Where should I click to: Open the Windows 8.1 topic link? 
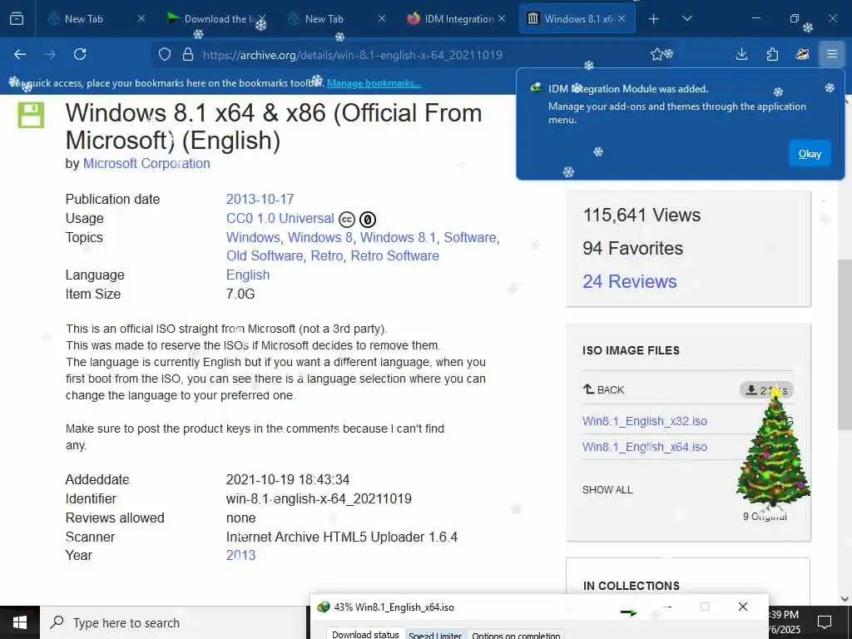(398, 237)
